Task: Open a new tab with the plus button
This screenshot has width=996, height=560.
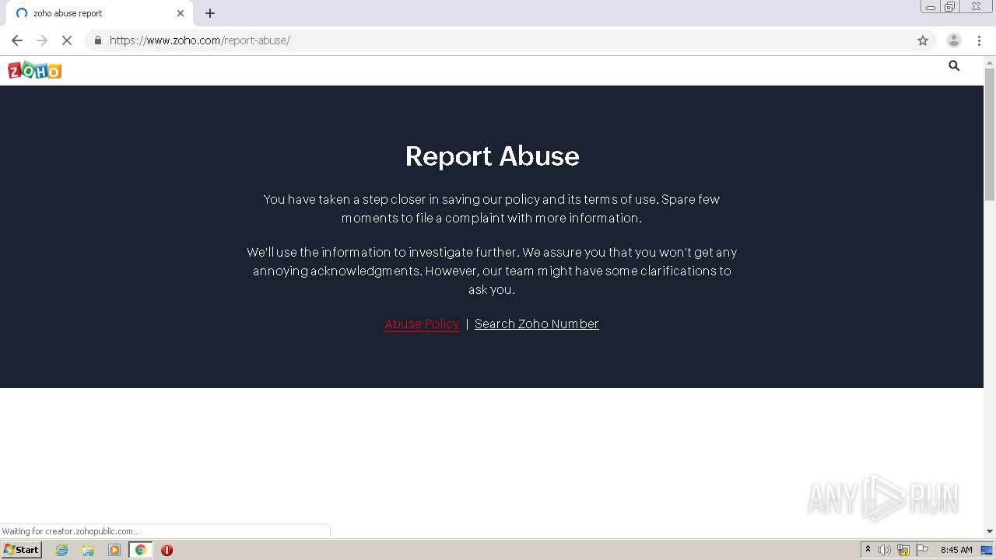Action: 210,13
